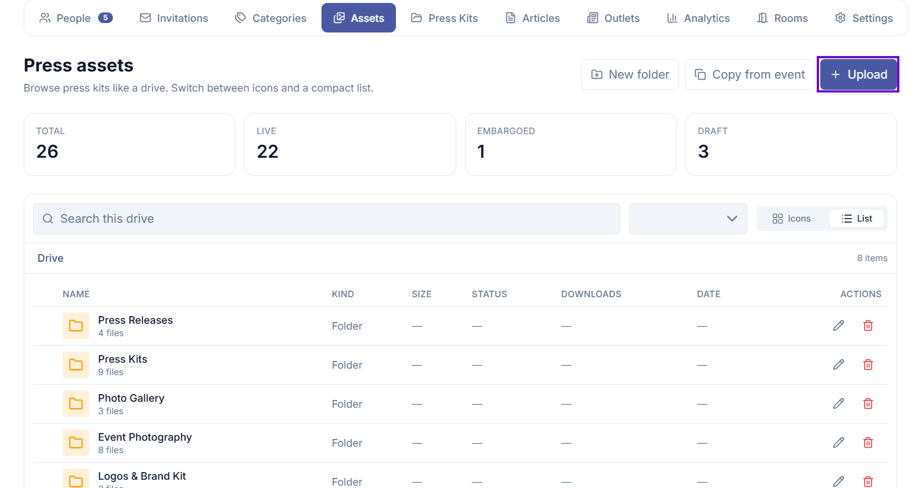
Task: Select the DRAFT stat card
Action: (791, 144)
